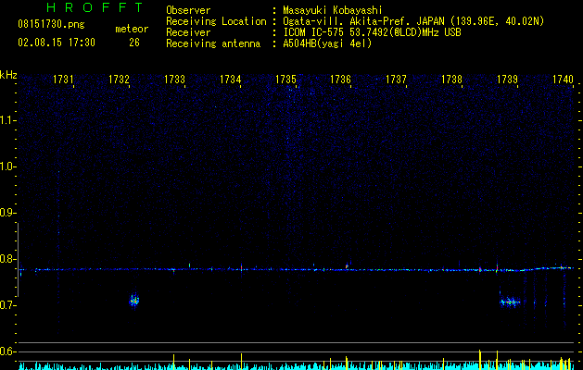Click the 1737 time axis marker
583x370 pixels.
396,80
